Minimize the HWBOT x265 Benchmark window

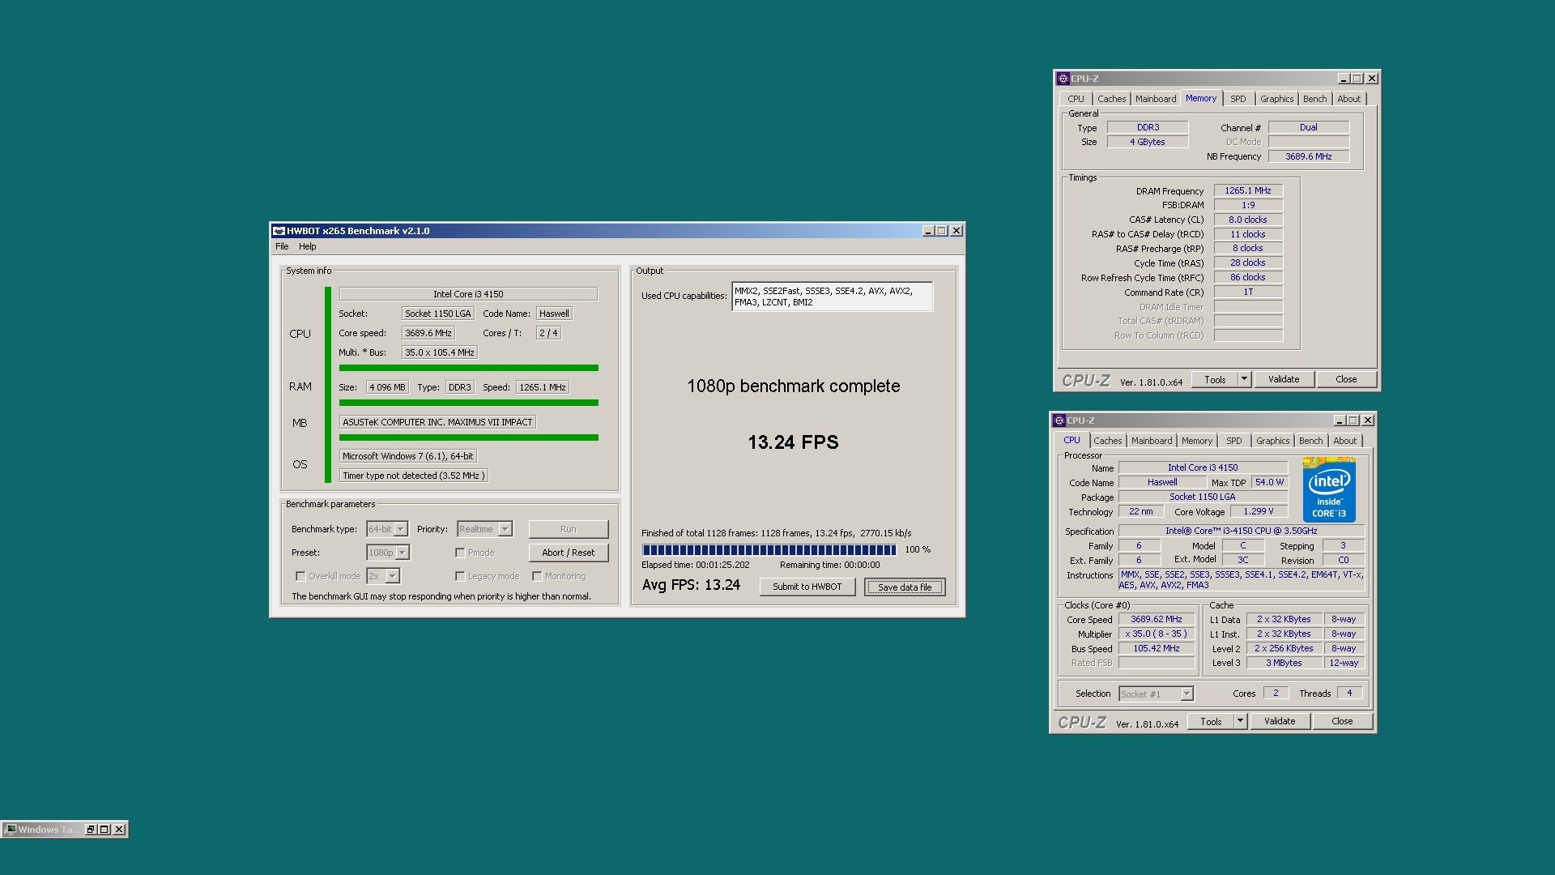pyautogui.click(x=928, y=231)
